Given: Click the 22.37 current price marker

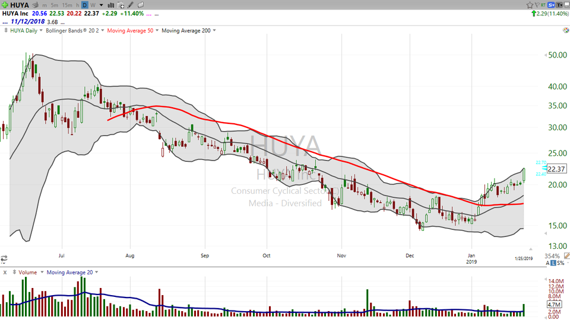Looking at the screenshot, I should pos(556,169).
